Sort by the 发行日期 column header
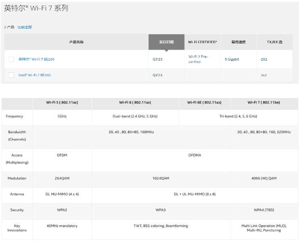The height and width of the screenshot is (244, 299). point(166,42)
